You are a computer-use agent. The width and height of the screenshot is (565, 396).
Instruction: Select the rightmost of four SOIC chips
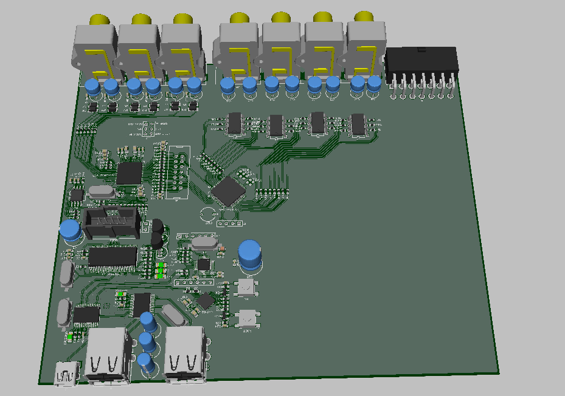(x=358, y=123)
